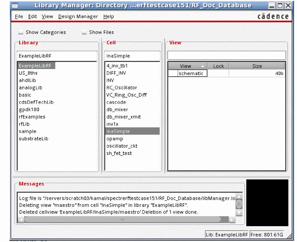Select the INV cell

pyautogui.click(x=110, y=80)
